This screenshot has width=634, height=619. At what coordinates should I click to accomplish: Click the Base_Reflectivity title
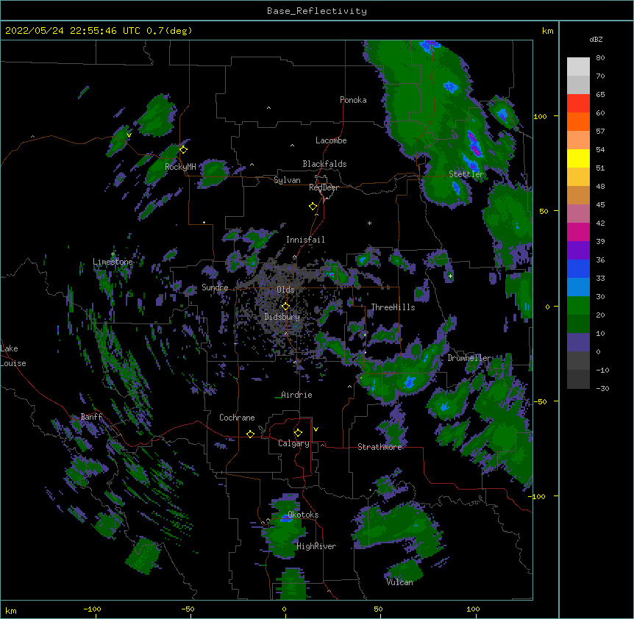(x=317, y=11)
